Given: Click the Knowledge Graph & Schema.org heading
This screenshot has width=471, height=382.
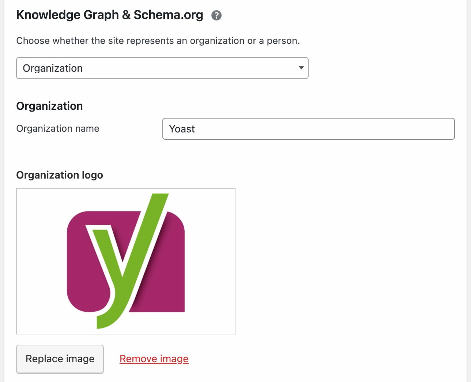Looking at the screenshot, I should point(109,15).
